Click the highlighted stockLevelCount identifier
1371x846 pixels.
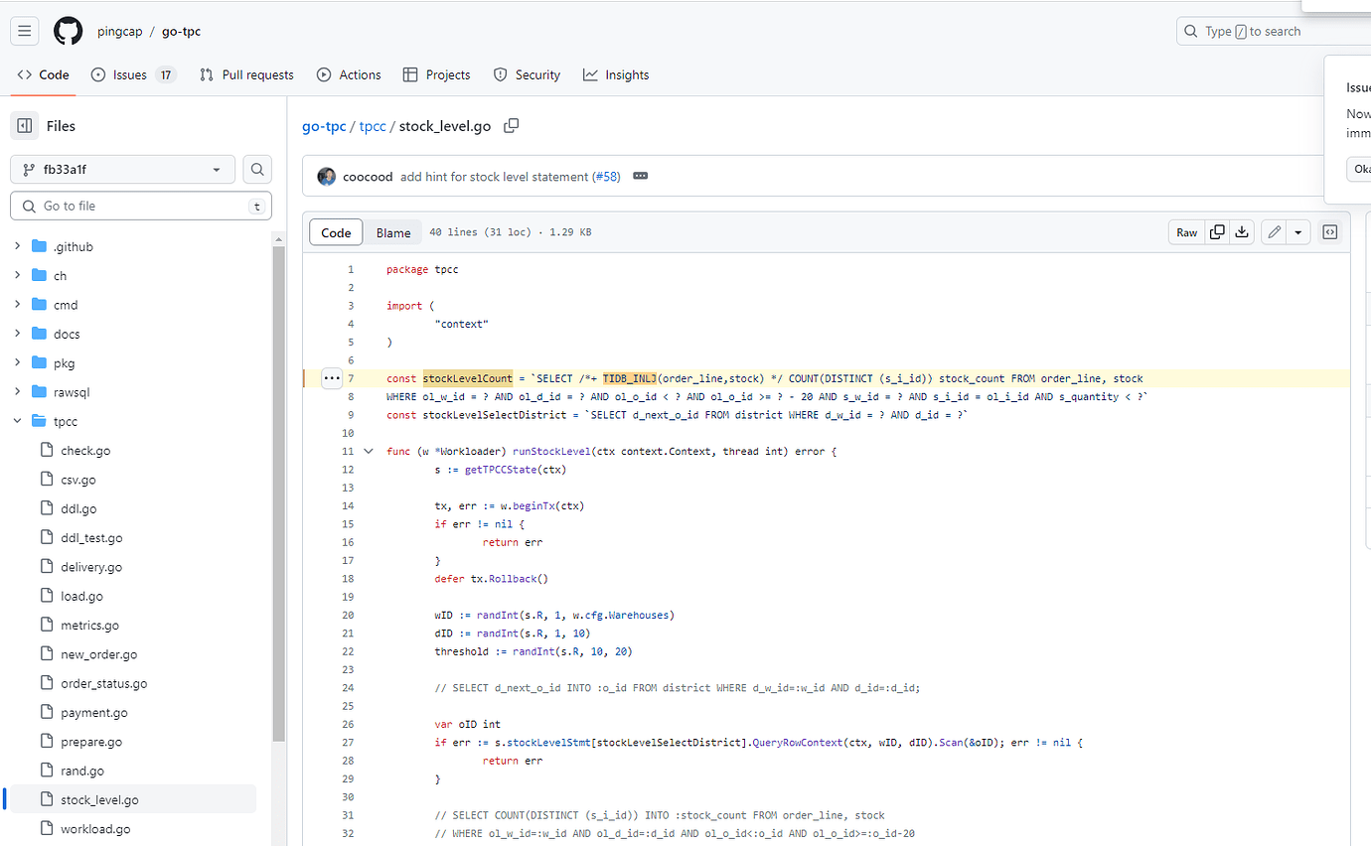[x=467, y=378]
